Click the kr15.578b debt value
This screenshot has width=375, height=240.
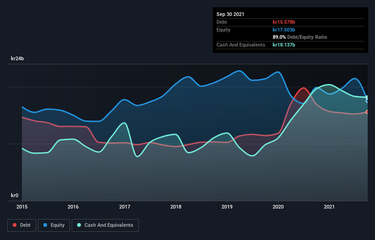pyautogui.click(x=284, y=22)
